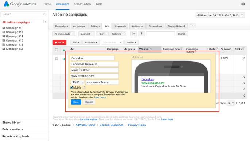The width and height of the screenshot is (250, 141).
Task: Open the Opportunities menu
Action: pos(82,4)
